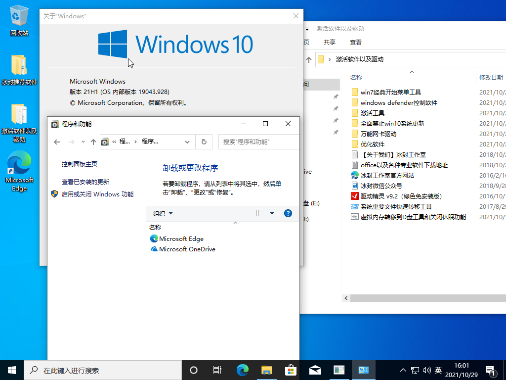Viewport: 506px width, 380px height.
Task: Open notification center in taskbar
Action: pyautogui.click(x=491, y=371)
